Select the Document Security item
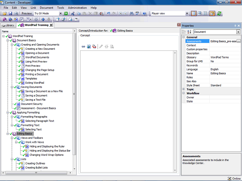The width and height of the screenshot is (242, 181). [32, 104]
